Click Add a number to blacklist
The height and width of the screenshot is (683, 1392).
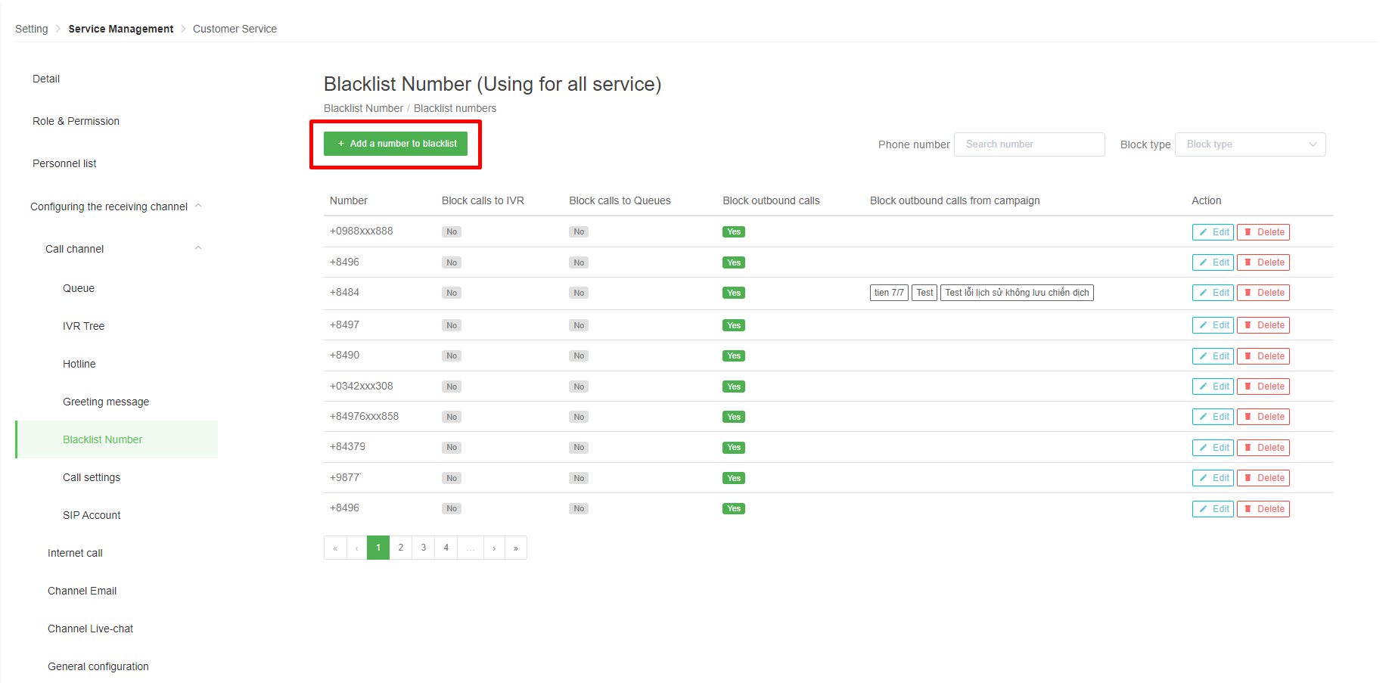click(396, 144)
